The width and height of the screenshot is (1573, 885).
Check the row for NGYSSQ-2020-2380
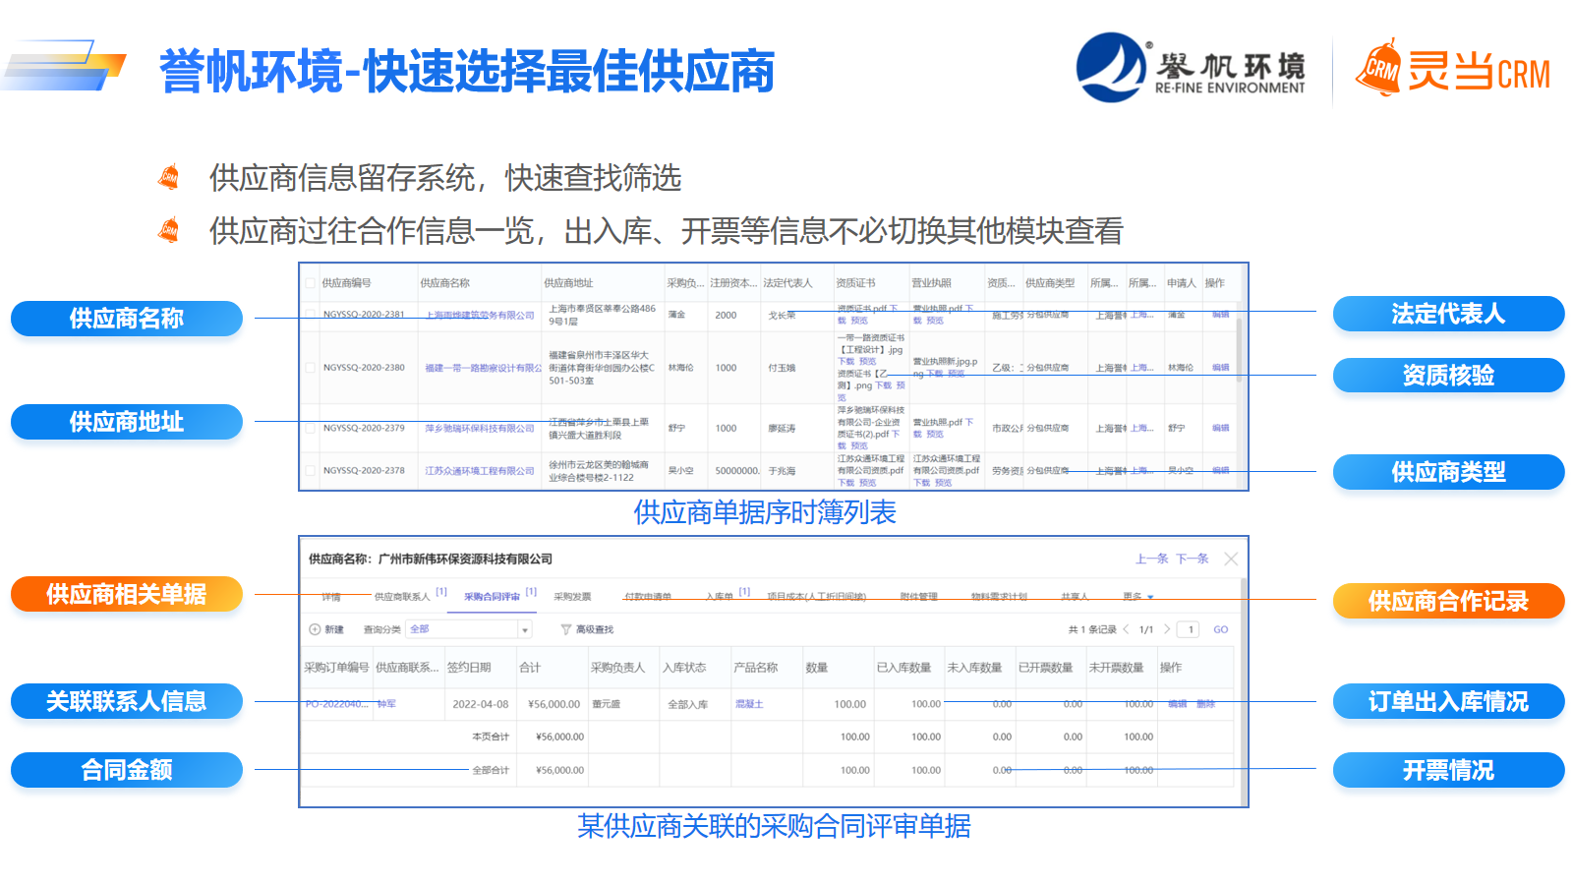[x=311, y=368]
